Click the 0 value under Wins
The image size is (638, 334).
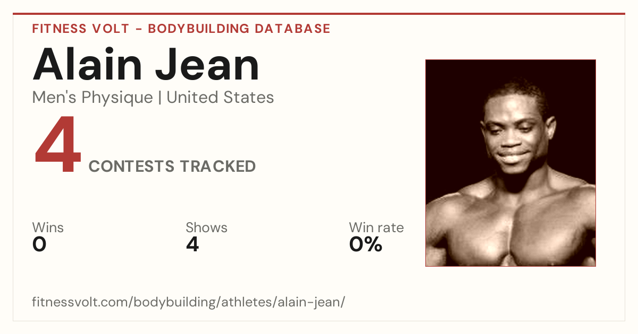click(x=39, y=244)
